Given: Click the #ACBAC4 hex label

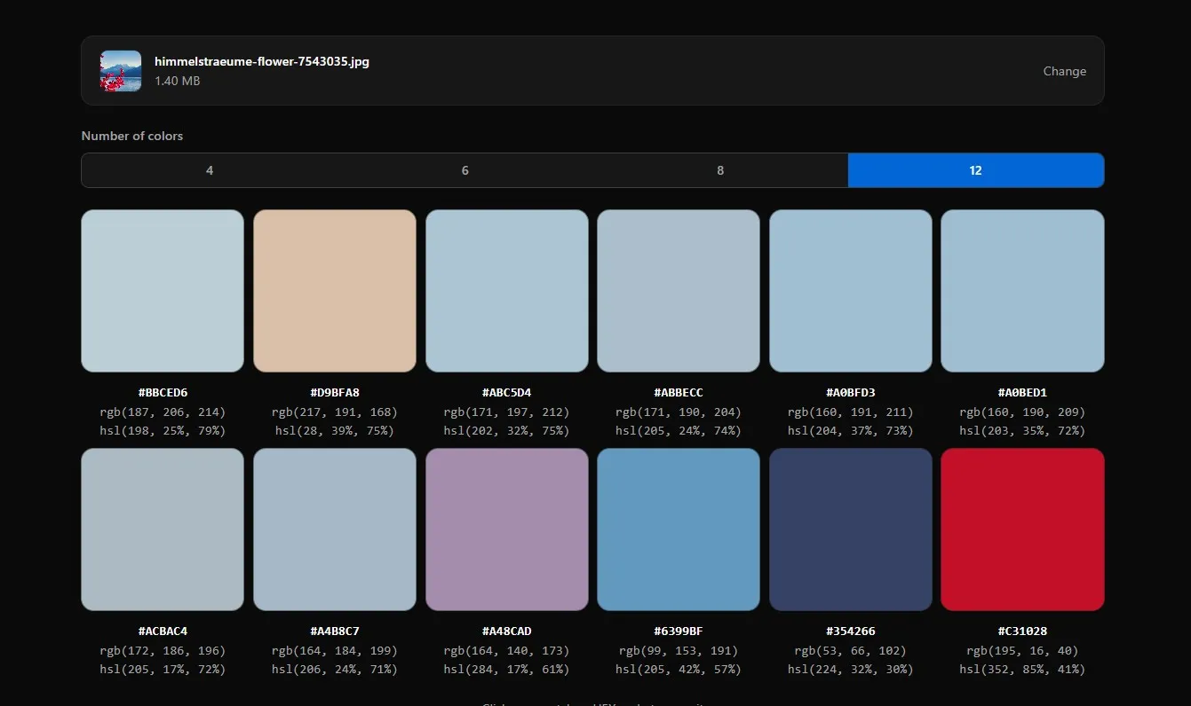Looking at the screenshot, I should click(163, 631).
